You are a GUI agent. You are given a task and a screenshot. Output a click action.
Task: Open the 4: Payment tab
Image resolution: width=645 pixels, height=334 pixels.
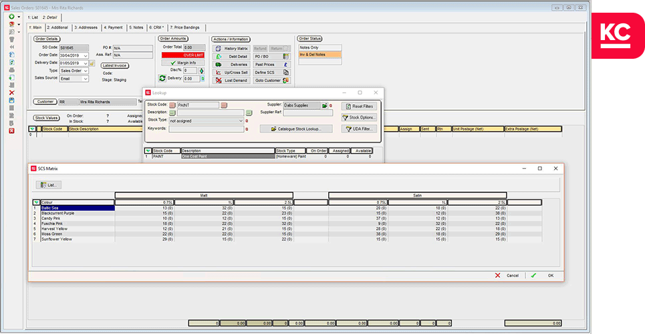tap(113, 27)
